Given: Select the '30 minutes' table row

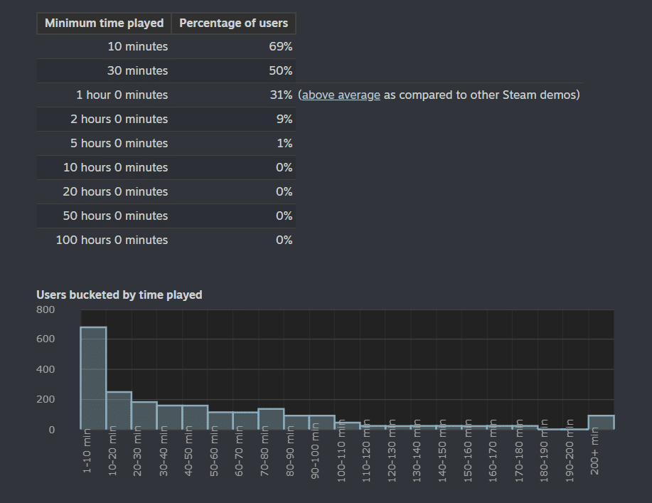Looking at the screenshot, I should pos(166,70).
